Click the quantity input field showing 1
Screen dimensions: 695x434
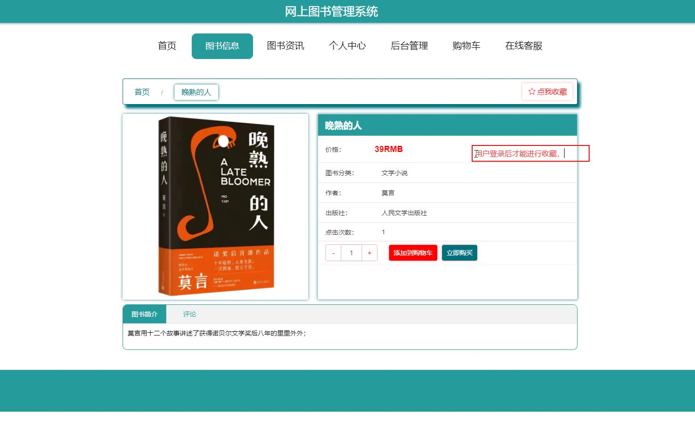(351, 253)
